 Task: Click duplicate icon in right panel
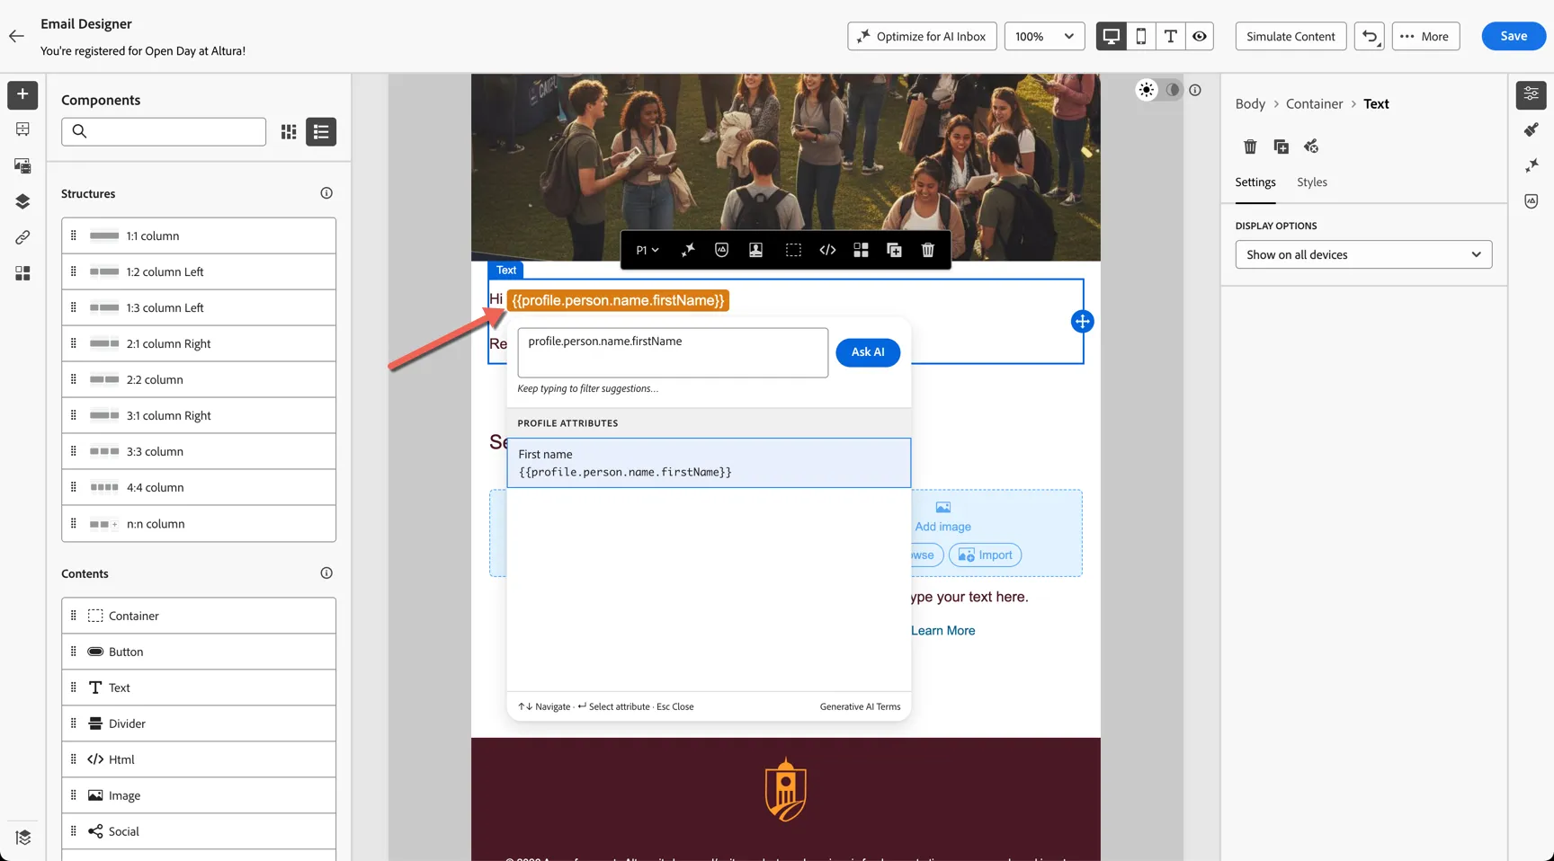point(1281,146)
